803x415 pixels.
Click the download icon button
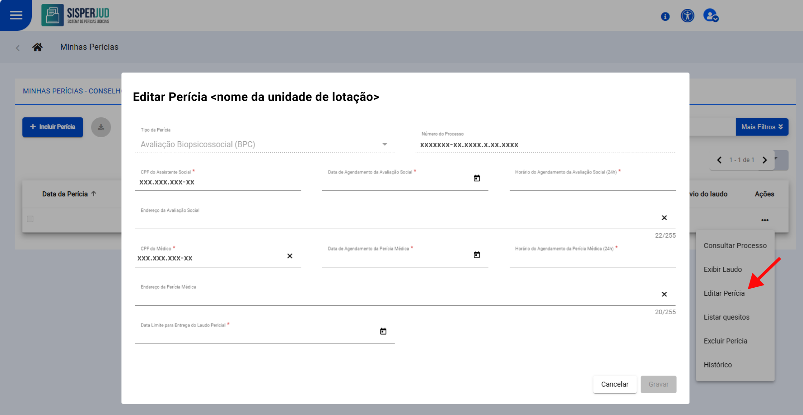tap(101, 127)
